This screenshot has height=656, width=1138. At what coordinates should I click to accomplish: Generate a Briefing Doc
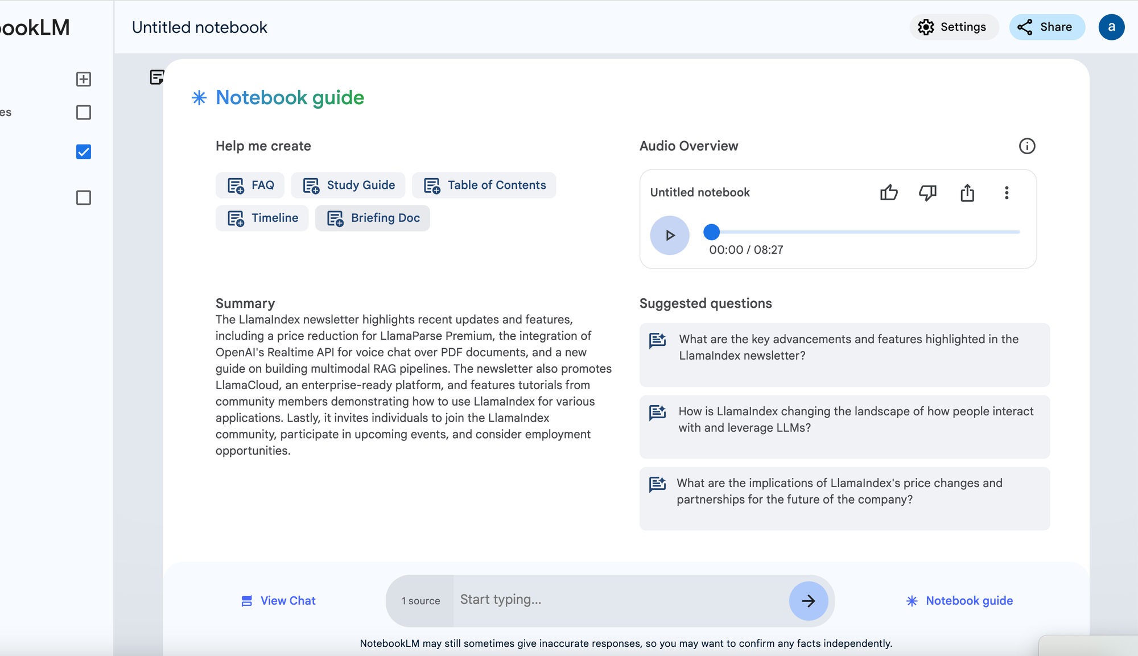coord(373,218)
